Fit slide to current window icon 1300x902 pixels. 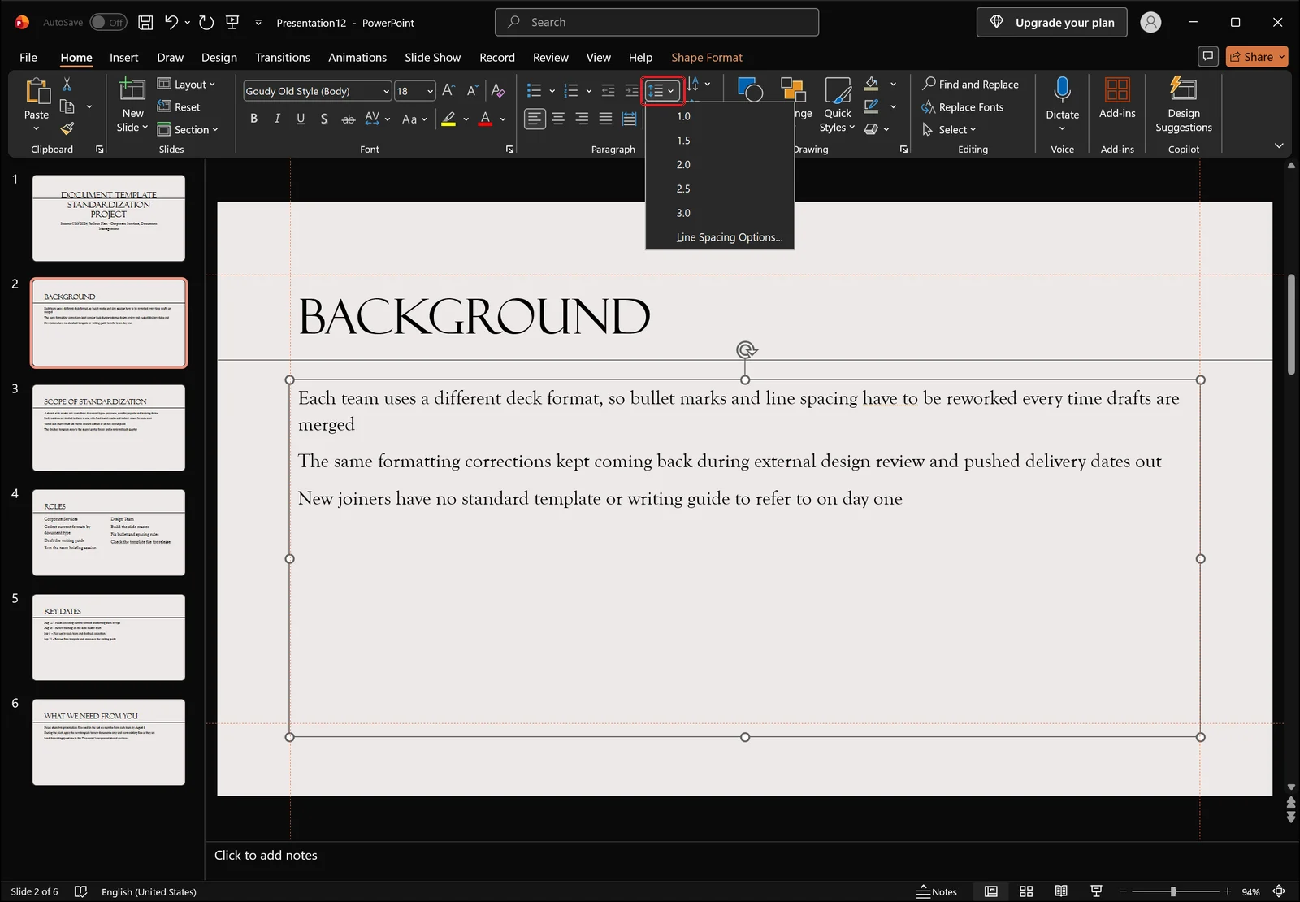(1279, 891)
